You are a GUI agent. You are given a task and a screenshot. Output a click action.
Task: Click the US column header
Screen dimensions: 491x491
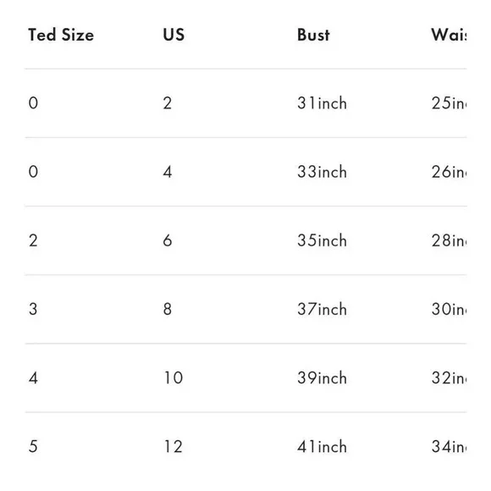174,35
